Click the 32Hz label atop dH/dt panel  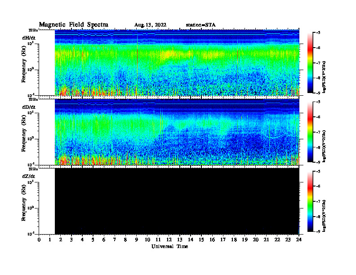pyautogui.click(x=33, y=30)
